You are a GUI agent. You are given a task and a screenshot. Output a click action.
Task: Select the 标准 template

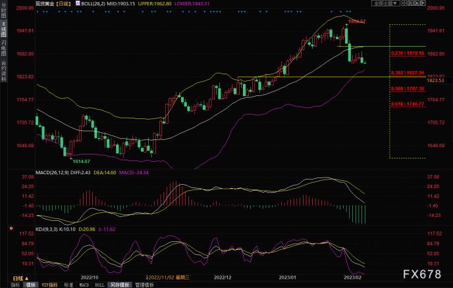coord(68,285)
